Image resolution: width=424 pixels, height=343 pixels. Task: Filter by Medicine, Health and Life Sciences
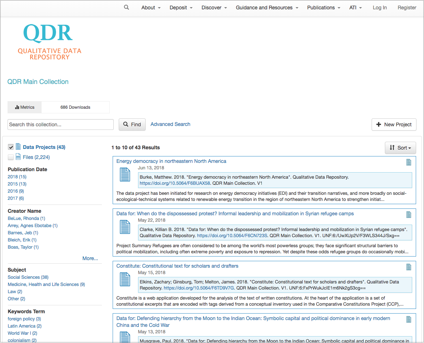pyautogui.click(x=46, y=284)
